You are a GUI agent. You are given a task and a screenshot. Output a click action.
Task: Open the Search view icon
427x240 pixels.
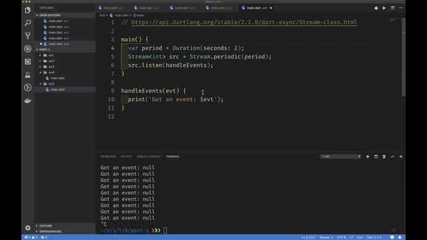point(27,23)
